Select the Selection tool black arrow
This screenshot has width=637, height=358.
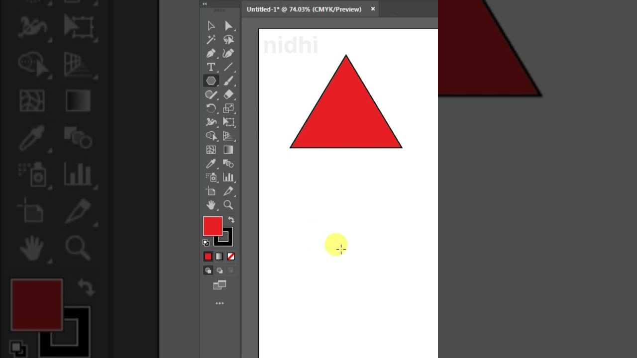click(211, 26)
